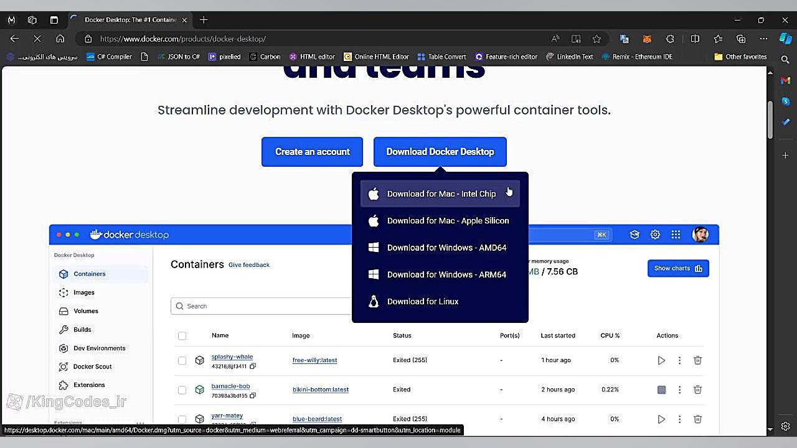Screen dimensions: 797x448
Task: Add this page to favorites star
Action: point(597,39)
